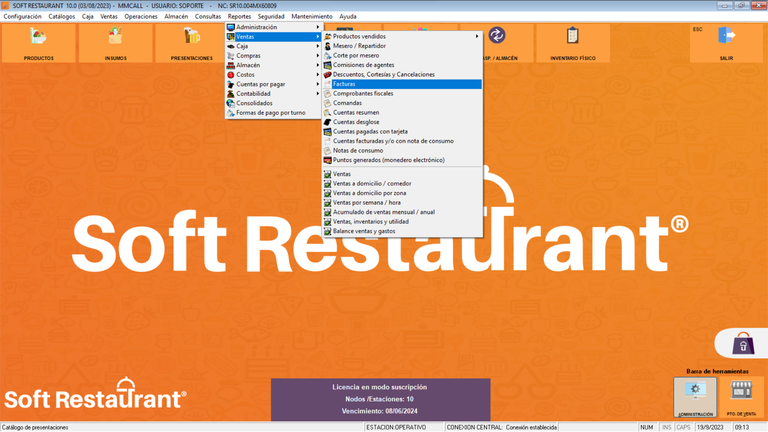Click the Contabilidad icon
This screenshot has width=768, height=432.
[231, 94]
